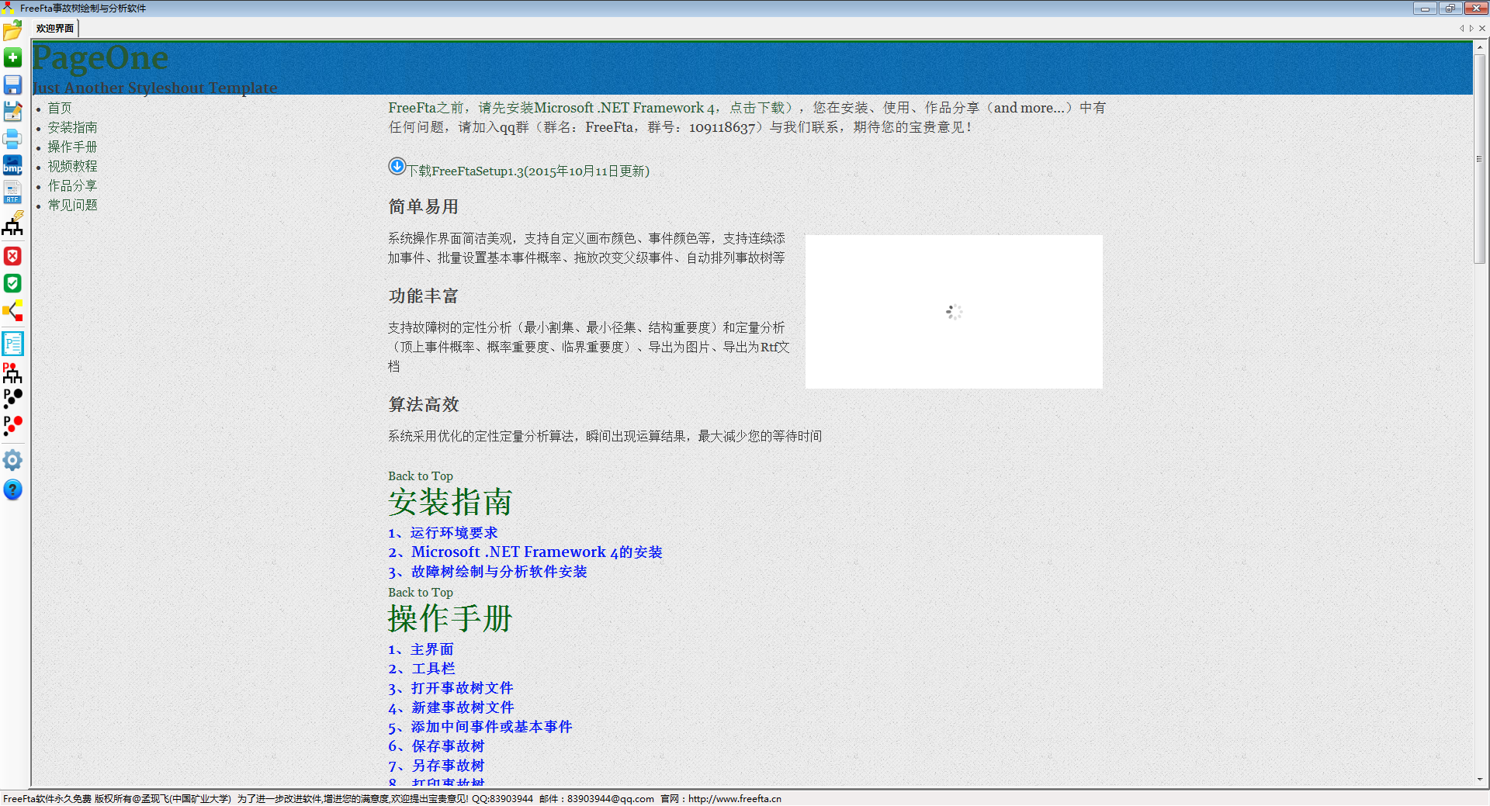Click the 算法高效 heading
The width and height of the screenshot is (1490, 806).
(x=424, y=405)
